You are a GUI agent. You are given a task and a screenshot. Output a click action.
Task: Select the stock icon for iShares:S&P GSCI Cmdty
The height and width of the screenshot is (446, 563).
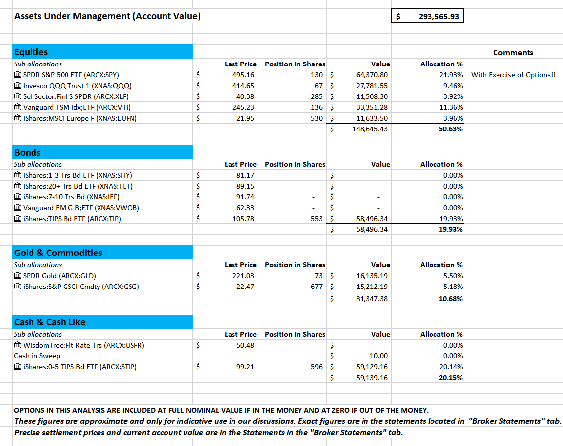pyautogui.click(x=17, y=287)
